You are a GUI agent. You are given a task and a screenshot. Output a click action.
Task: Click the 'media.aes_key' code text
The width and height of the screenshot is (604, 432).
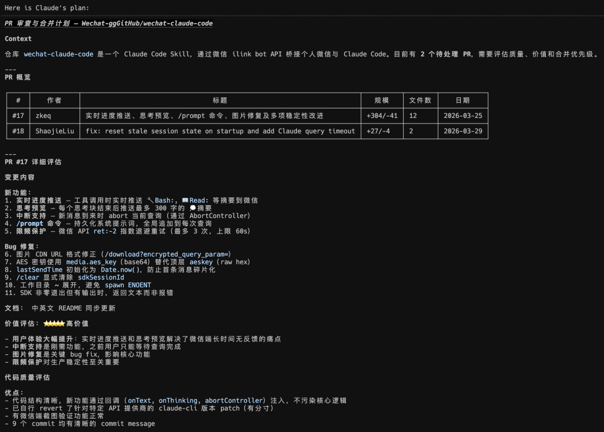pyautogui.click(x=91, y=262)
